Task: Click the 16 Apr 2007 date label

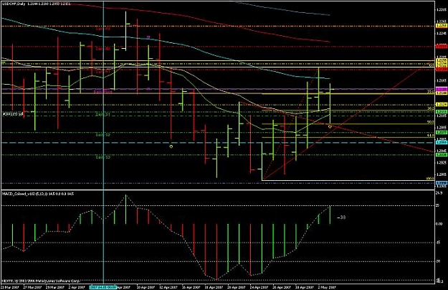Action: pyautogui.click(x=191, y=287)
